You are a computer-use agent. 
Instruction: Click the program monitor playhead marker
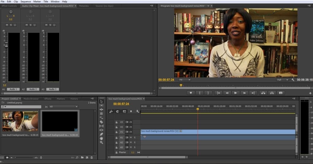click(181, 85)
